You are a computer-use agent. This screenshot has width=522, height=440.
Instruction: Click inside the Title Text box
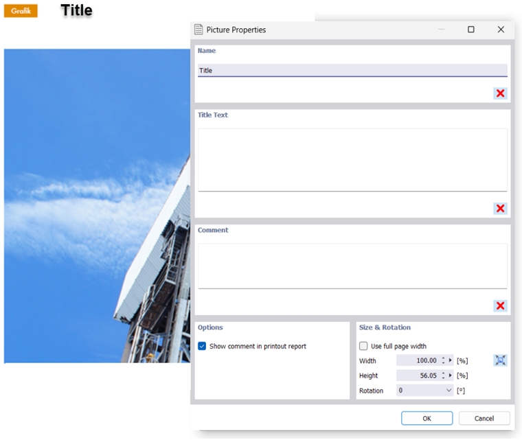tap(352, 160)
